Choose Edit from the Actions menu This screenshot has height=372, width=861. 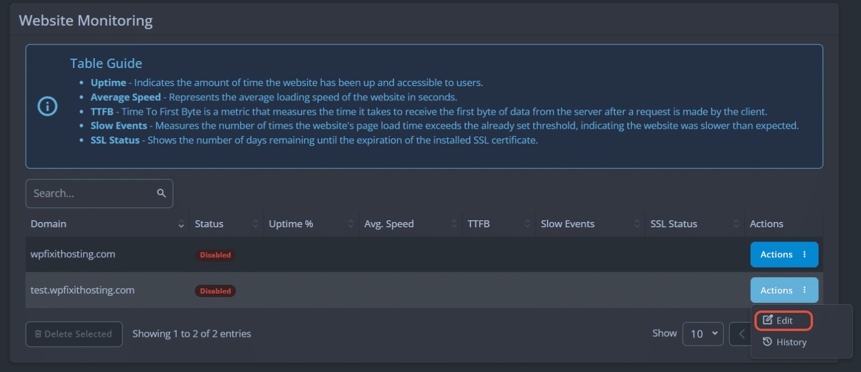[784, 320]
